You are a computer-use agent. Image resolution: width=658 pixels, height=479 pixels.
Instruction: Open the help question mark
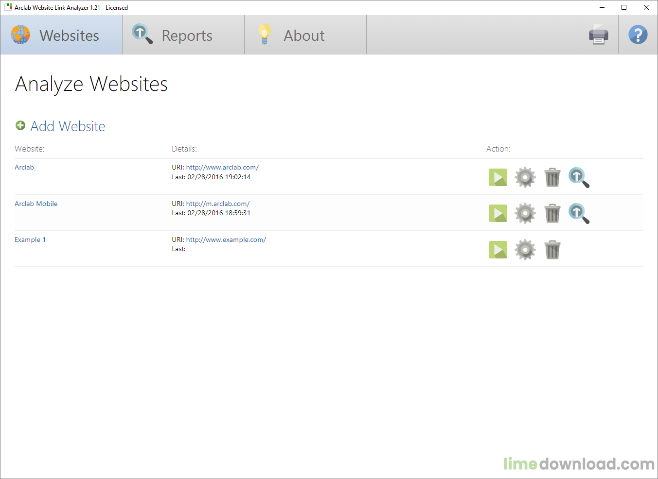638,34
